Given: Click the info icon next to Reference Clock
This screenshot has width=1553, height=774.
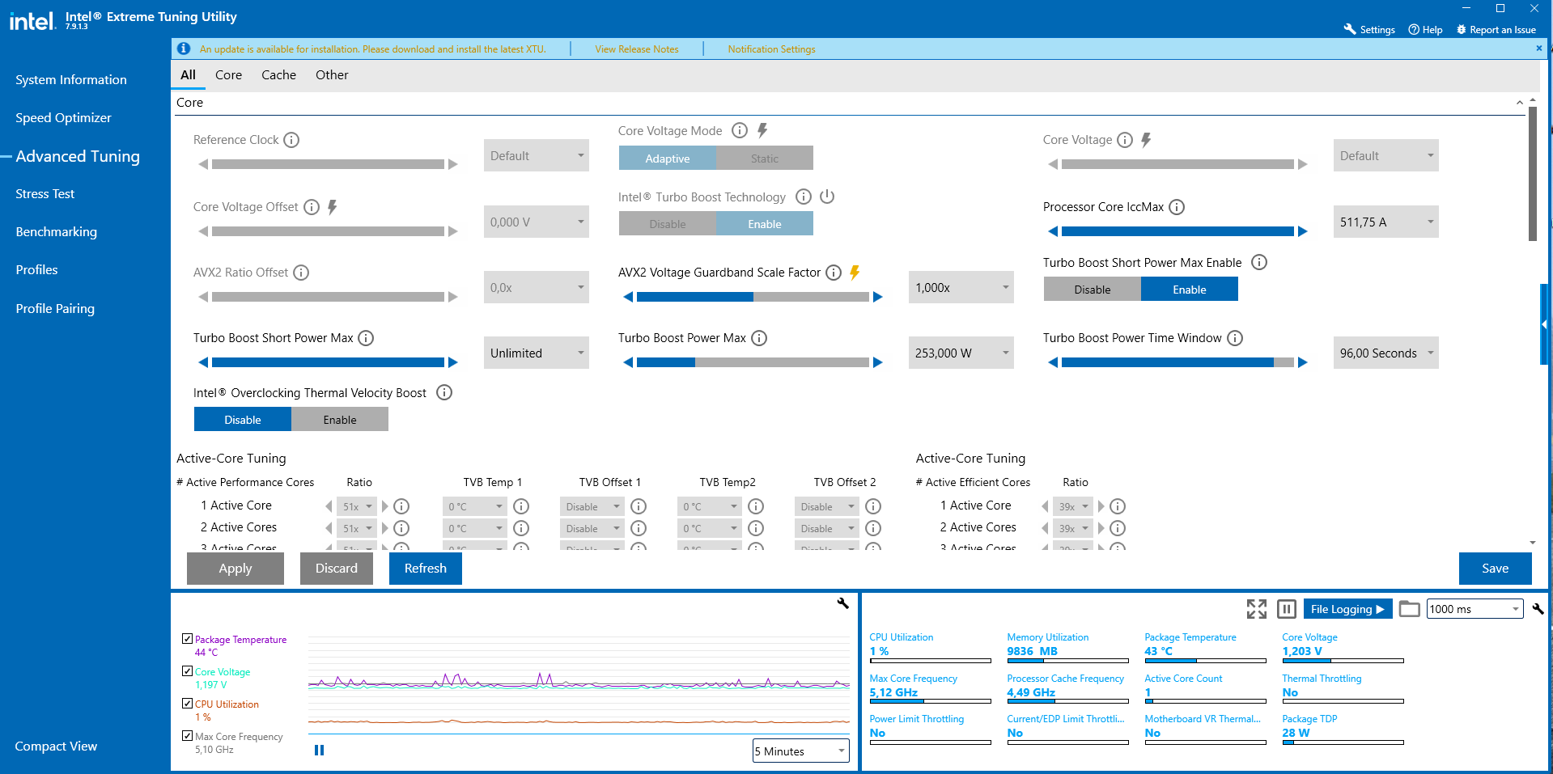Looking at the screenshot, I should click(x=291, y=140).
